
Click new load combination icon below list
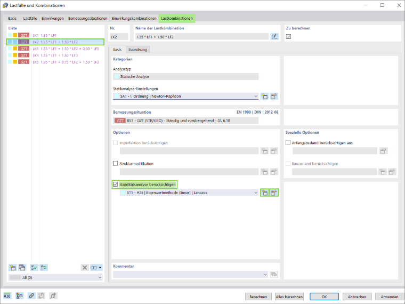(x=12, y=268)
